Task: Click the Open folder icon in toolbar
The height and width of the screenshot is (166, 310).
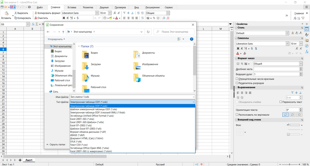Action: click(6, 7)
